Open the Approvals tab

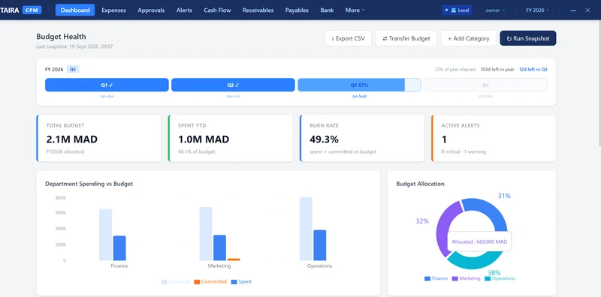151,10
